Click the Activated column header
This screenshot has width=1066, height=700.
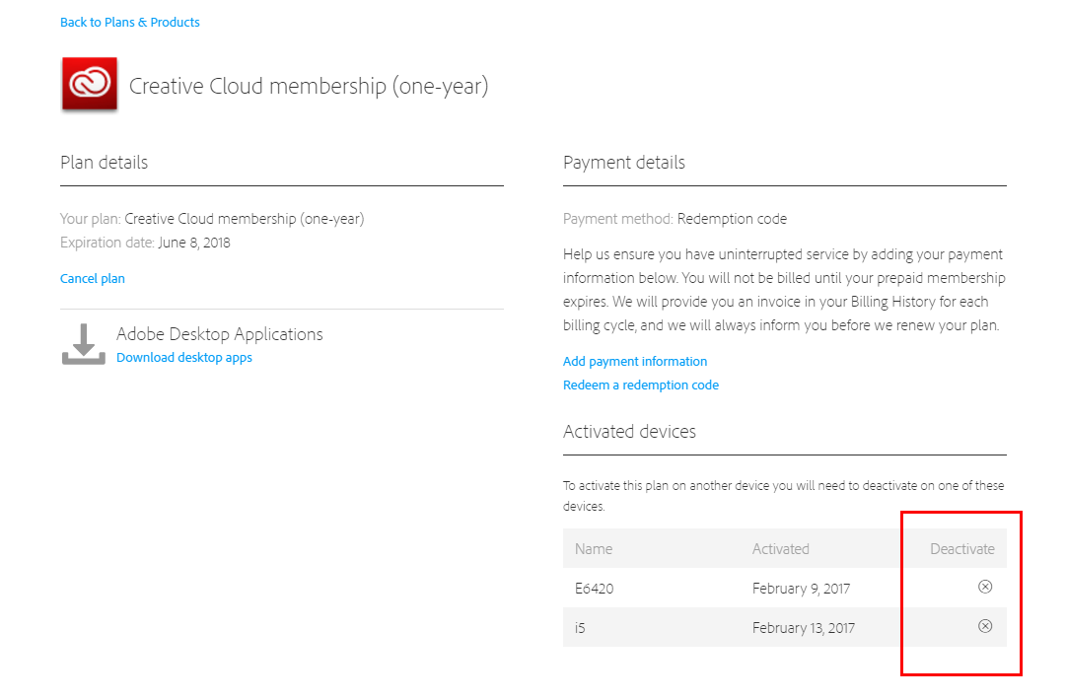click(x=780, y=549)
